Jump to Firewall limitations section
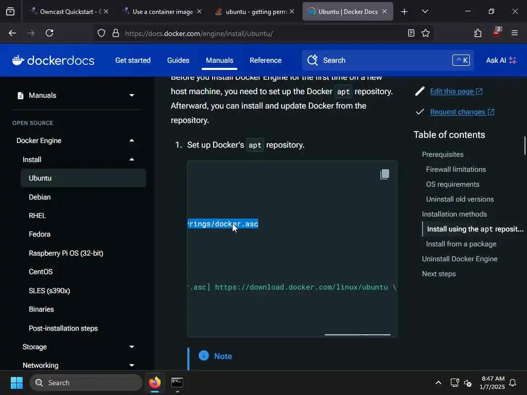Viewport: 527px width, 395px height. tap(456, 169)
